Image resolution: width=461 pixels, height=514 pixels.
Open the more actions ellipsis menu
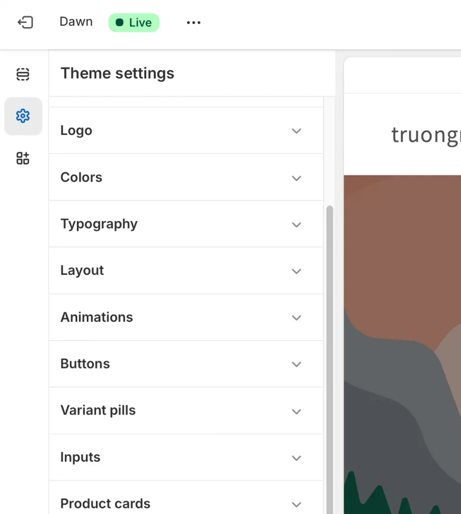pyautogui.click(x=193, y=22)
